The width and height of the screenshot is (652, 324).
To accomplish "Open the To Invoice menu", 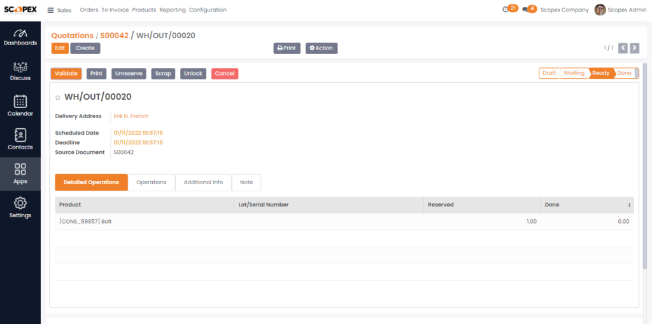I will click(115, 10).
